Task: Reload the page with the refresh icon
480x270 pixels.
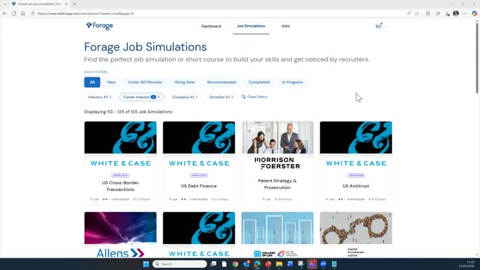Action: pyautogui.click(x=14, y=14)
